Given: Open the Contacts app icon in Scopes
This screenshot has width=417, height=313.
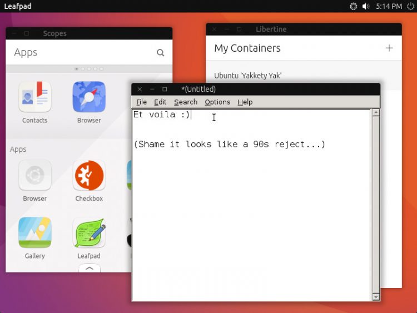Looking at the screenshot, I should [35, 97].
